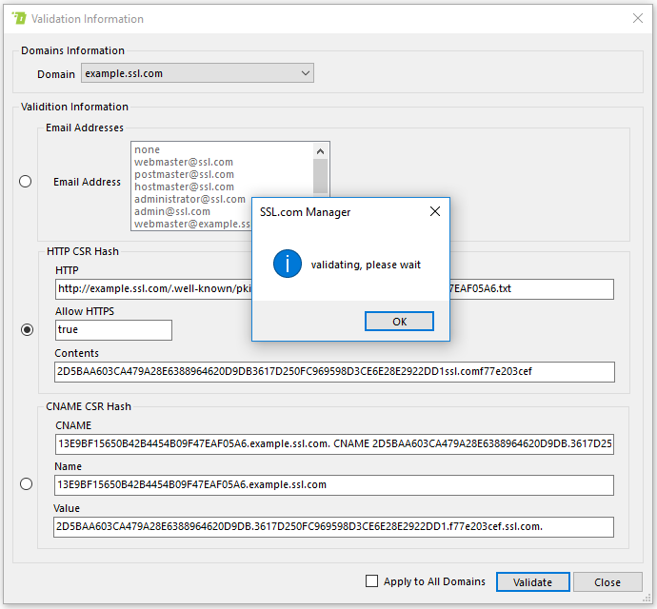Select the CNAME CSR Hash radio button
Screen dimensions: 657x609
click(26, 484)
